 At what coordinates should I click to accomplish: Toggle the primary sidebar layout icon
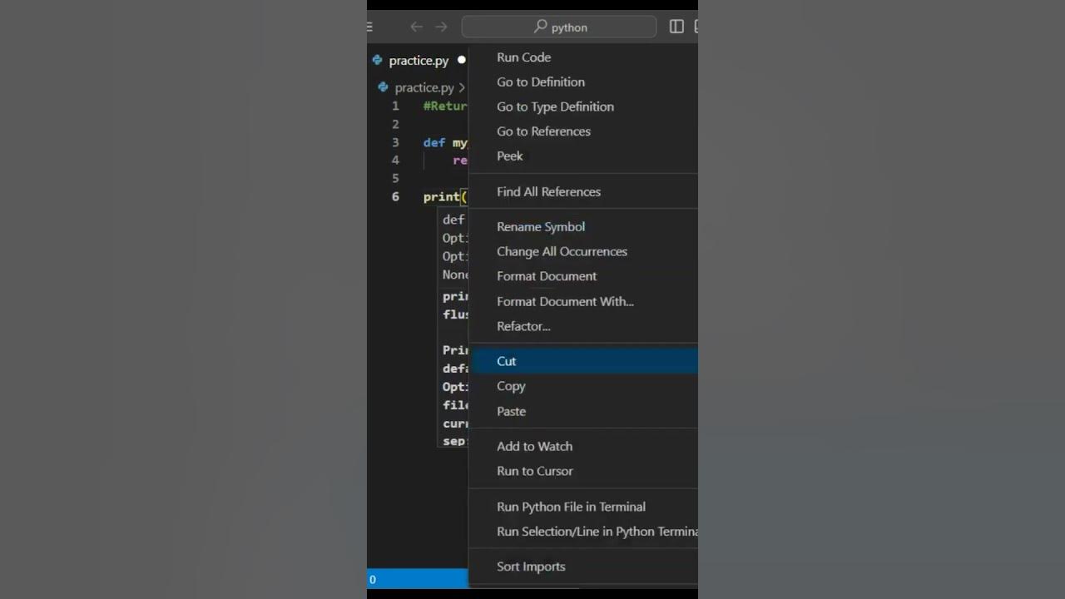[x=676, y=27]
